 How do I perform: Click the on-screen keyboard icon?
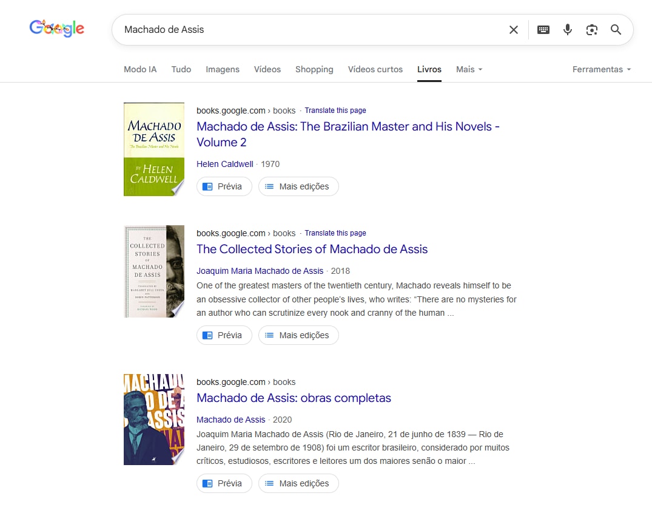(x=543, y=29)
